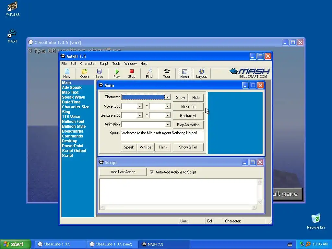332x249 pixels.
Task: Toggle Auto-Add Actions to Script checkbox
Action: (152, 172)
